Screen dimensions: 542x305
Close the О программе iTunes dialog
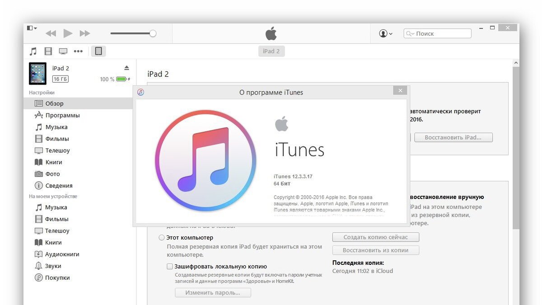click(400, 90)
